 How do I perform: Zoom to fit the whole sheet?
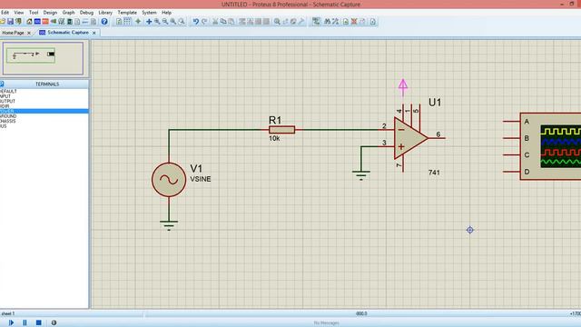tap(173, 22)
